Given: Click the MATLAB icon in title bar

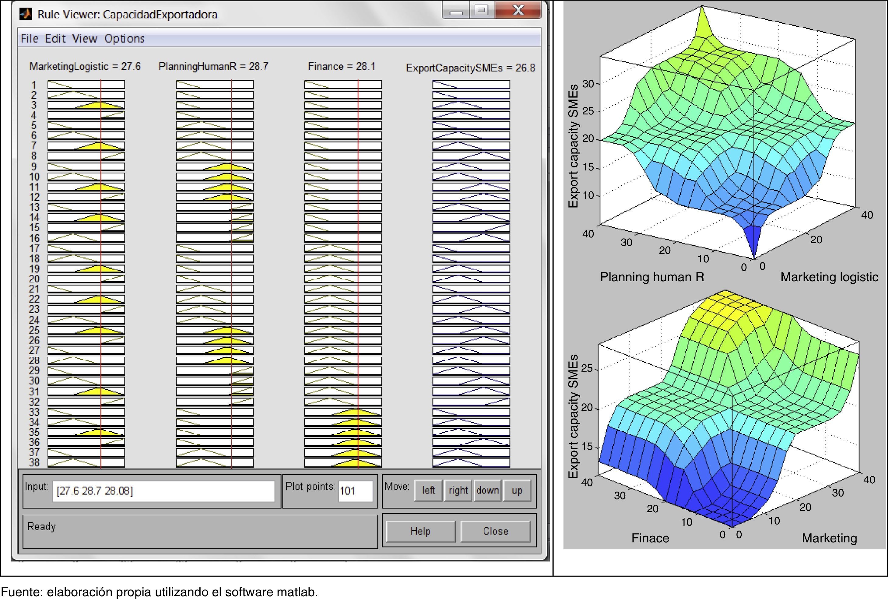Looking at the screenshot, I should point(26,14).
